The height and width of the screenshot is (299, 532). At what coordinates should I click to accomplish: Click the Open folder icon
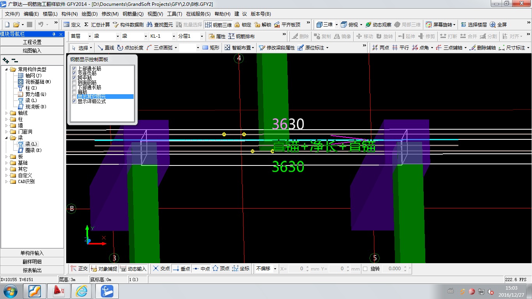[16, 25]
